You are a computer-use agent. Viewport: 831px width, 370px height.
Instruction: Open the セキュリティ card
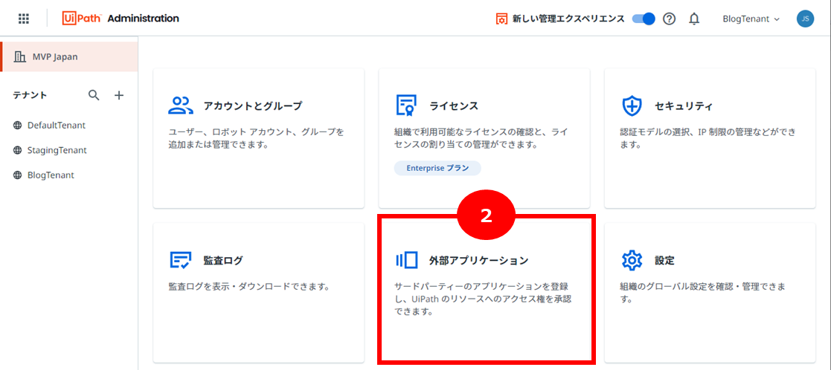[x=710, y=138]
